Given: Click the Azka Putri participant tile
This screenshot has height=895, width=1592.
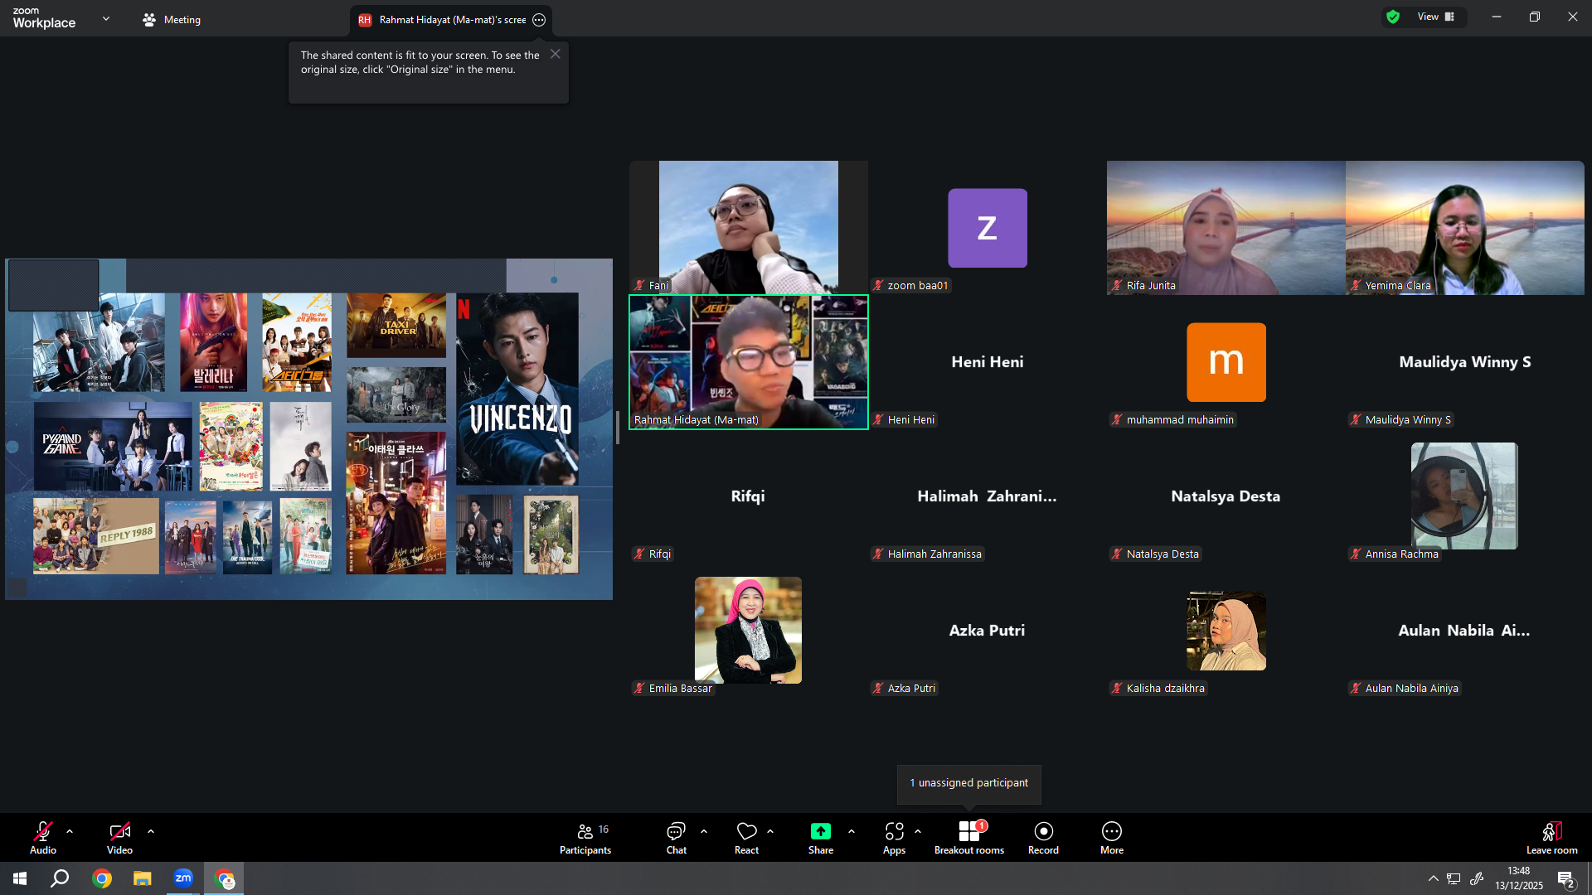Looking at the screenshot, I should click(x=987, y=631).
